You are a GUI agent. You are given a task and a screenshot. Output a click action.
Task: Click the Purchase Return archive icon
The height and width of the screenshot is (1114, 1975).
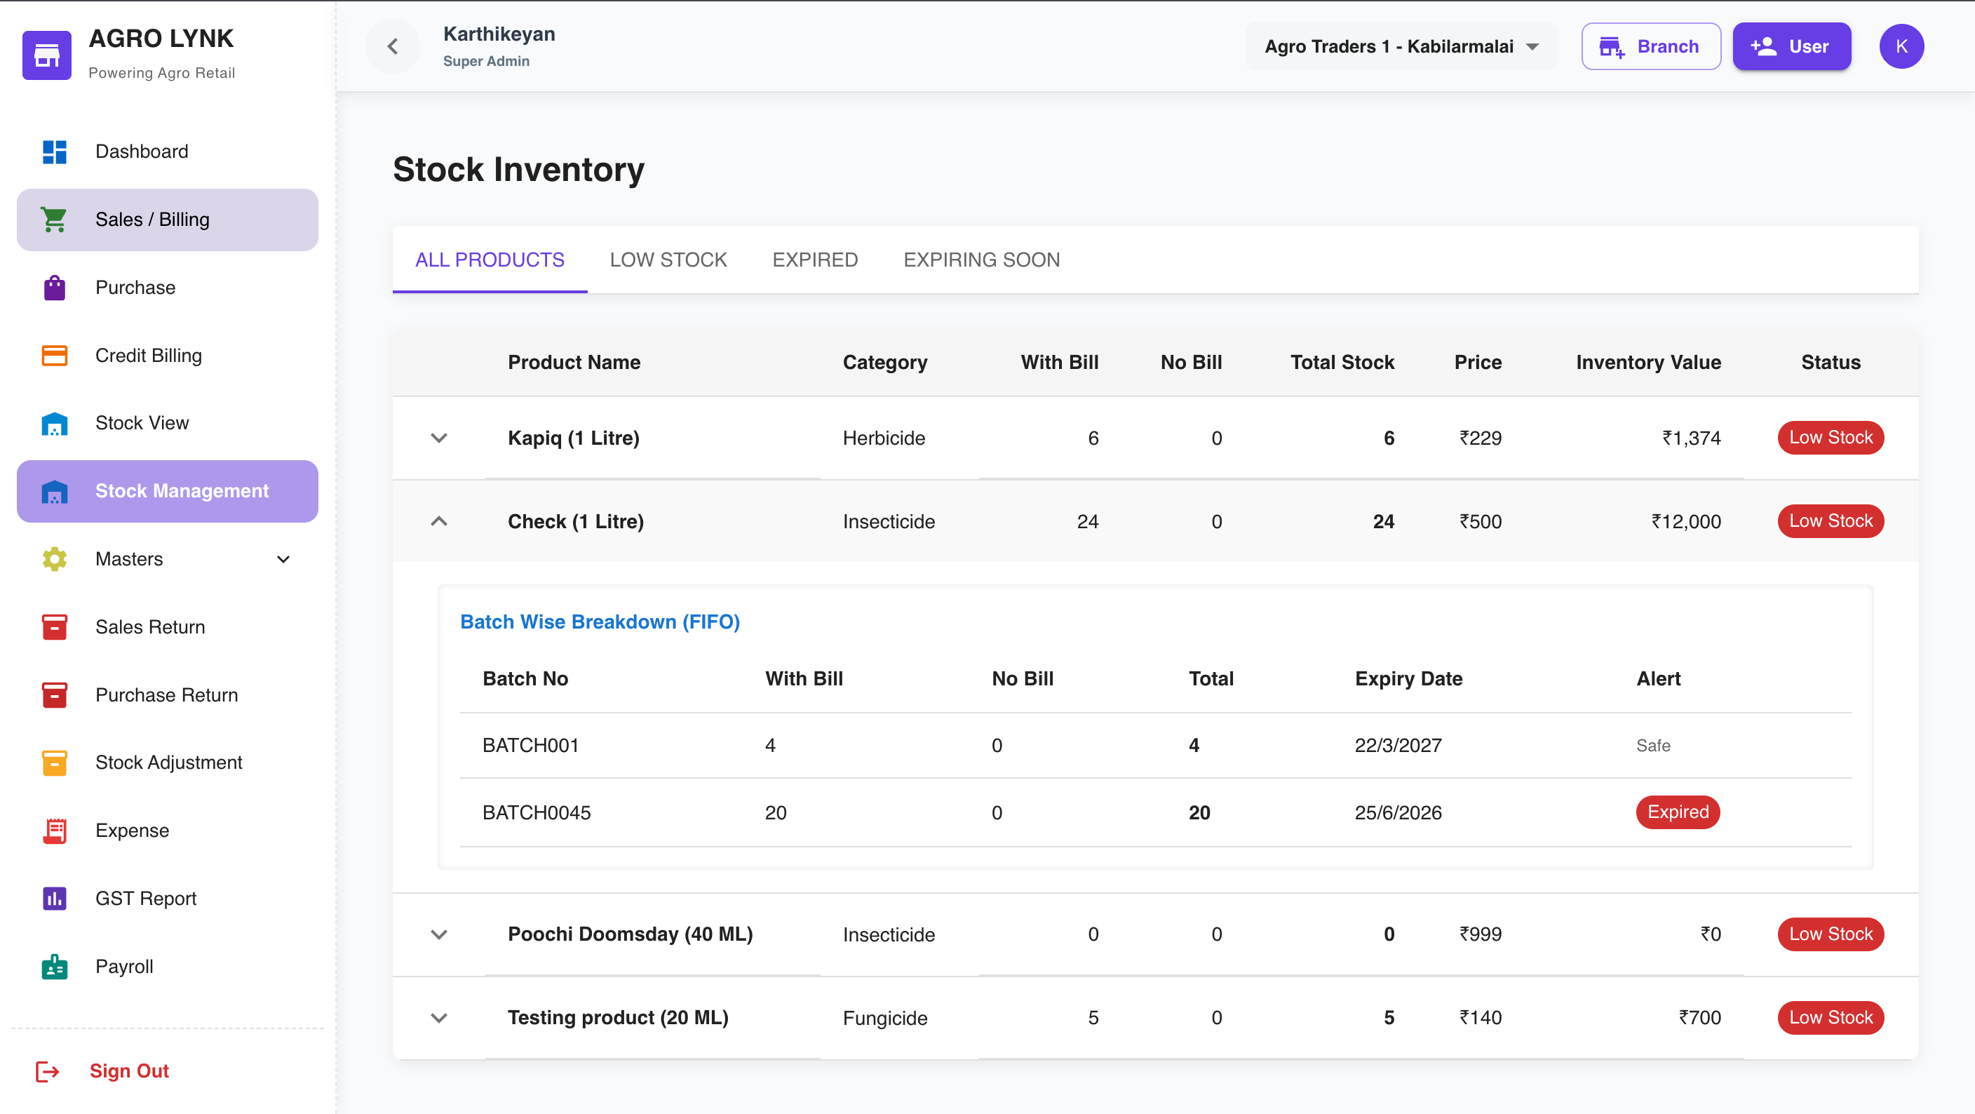pos(55,695)
